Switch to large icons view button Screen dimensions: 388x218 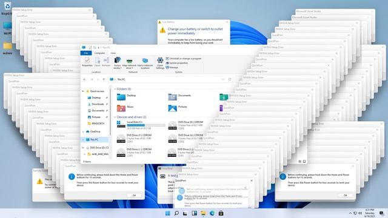click(x=304, y=162)
